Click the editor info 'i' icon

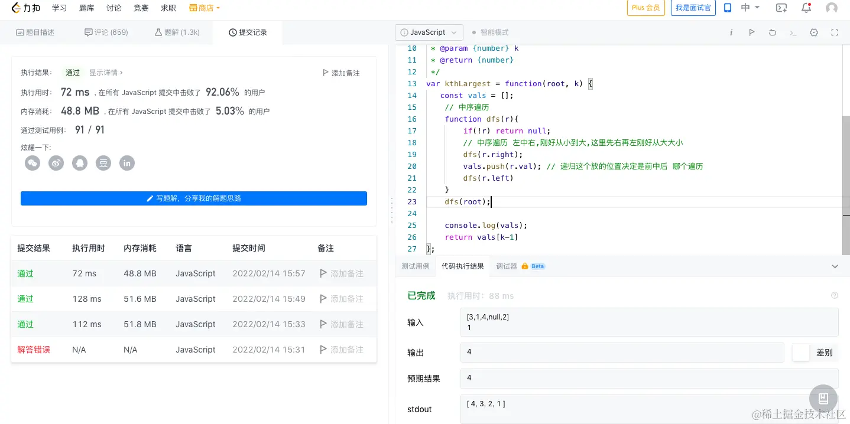pos(731,32)
